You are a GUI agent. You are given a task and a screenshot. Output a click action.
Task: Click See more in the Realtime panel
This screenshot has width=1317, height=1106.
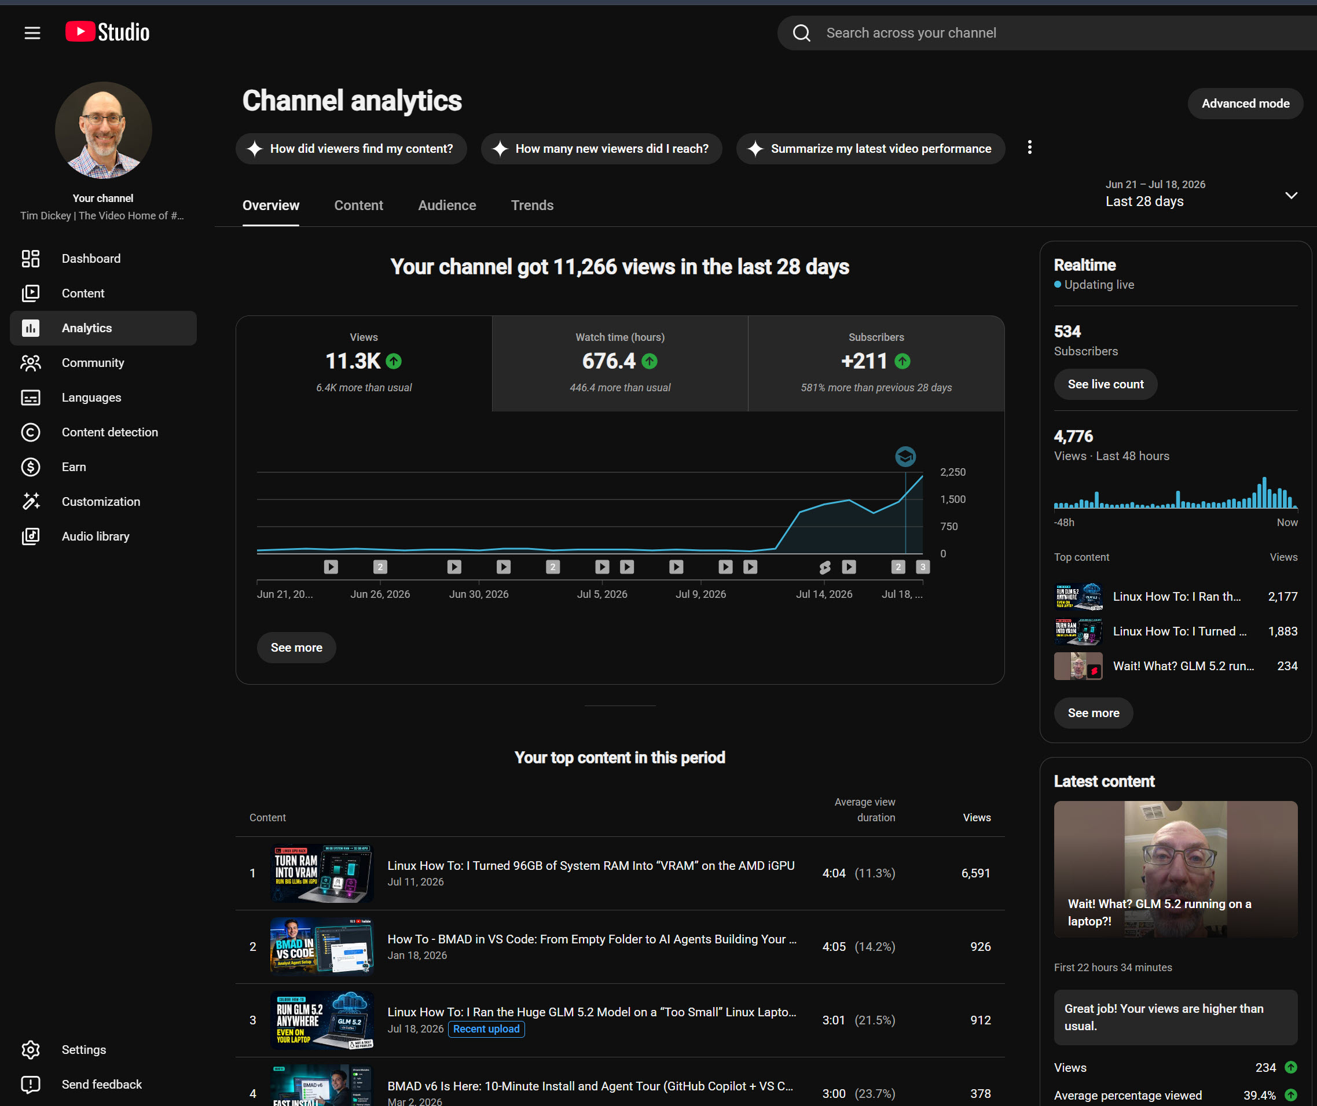point(1093,713)
